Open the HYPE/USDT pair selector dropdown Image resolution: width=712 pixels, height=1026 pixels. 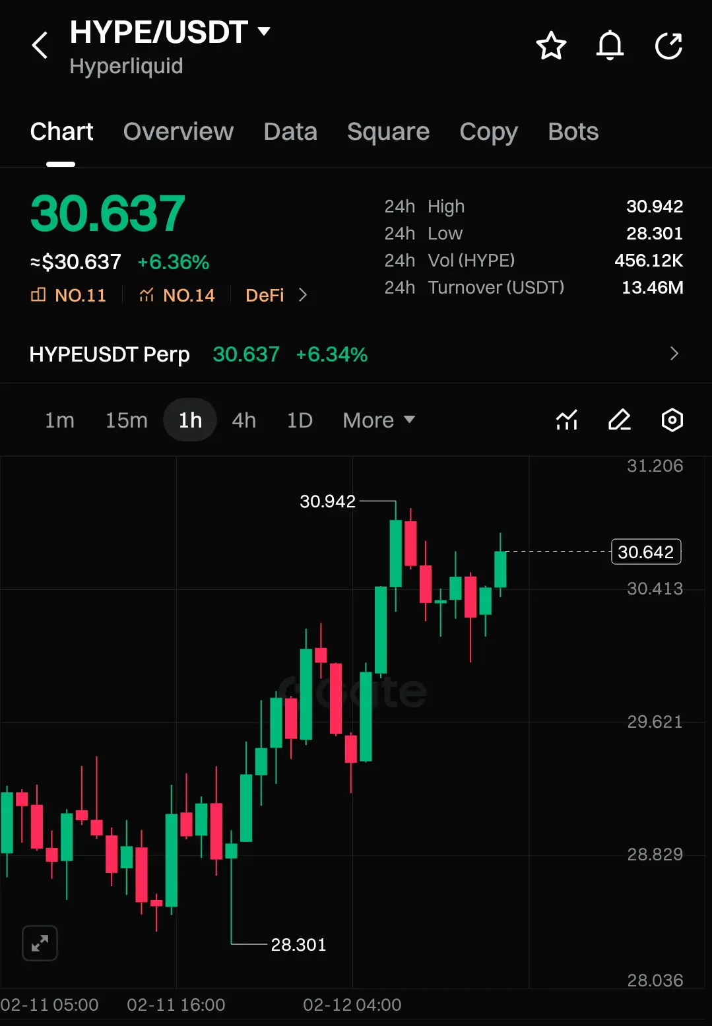170,32
